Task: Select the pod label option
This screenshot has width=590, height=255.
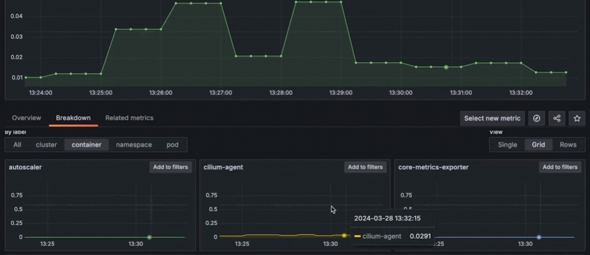Action: click(173, 145)
